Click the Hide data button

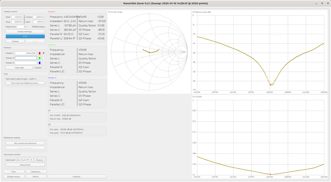(x=19, y=68)
